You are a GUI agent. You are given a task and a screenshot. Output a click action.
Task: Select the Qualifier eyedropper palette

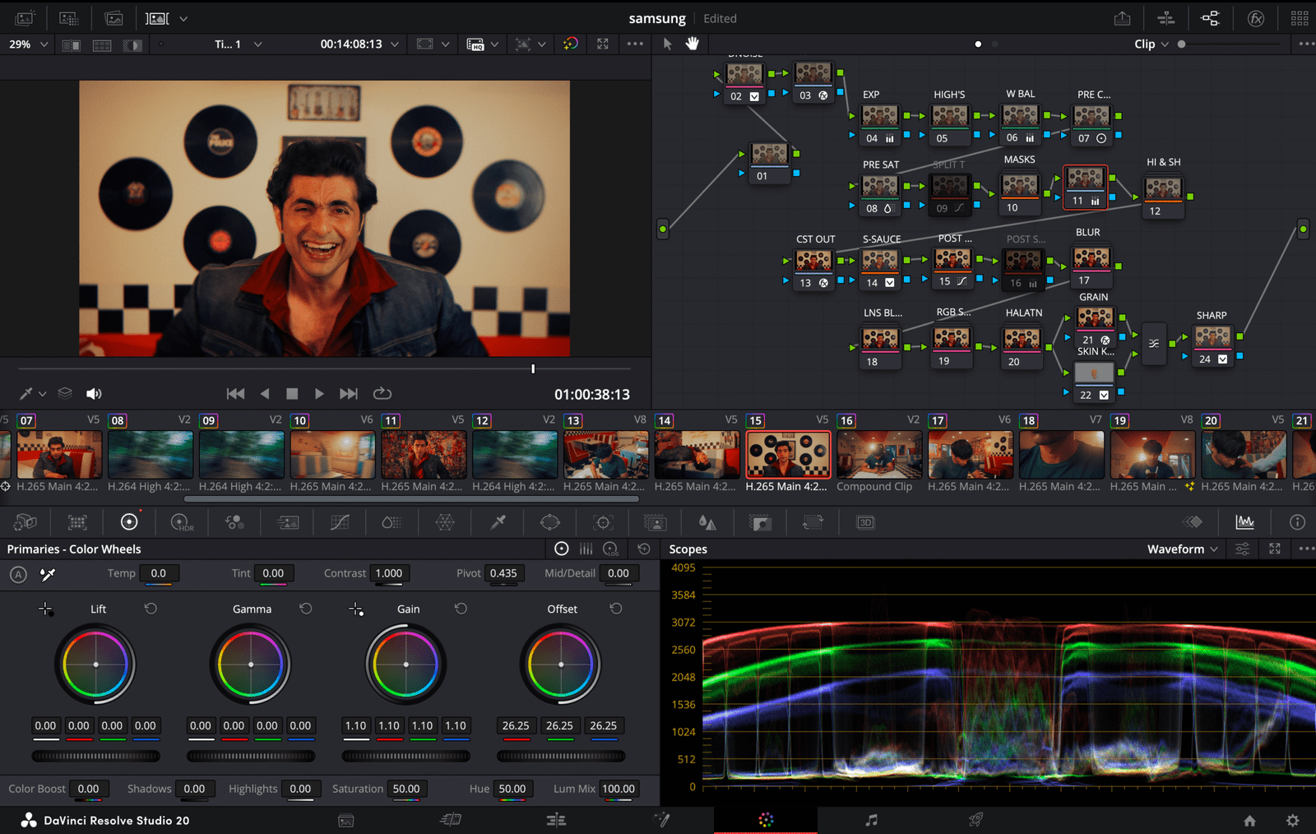pos(498,522)
